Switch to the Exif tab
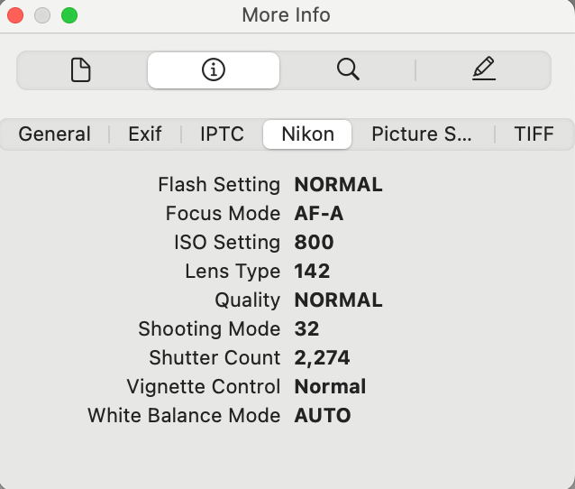575x489 pixels. (x=145, y=134)
